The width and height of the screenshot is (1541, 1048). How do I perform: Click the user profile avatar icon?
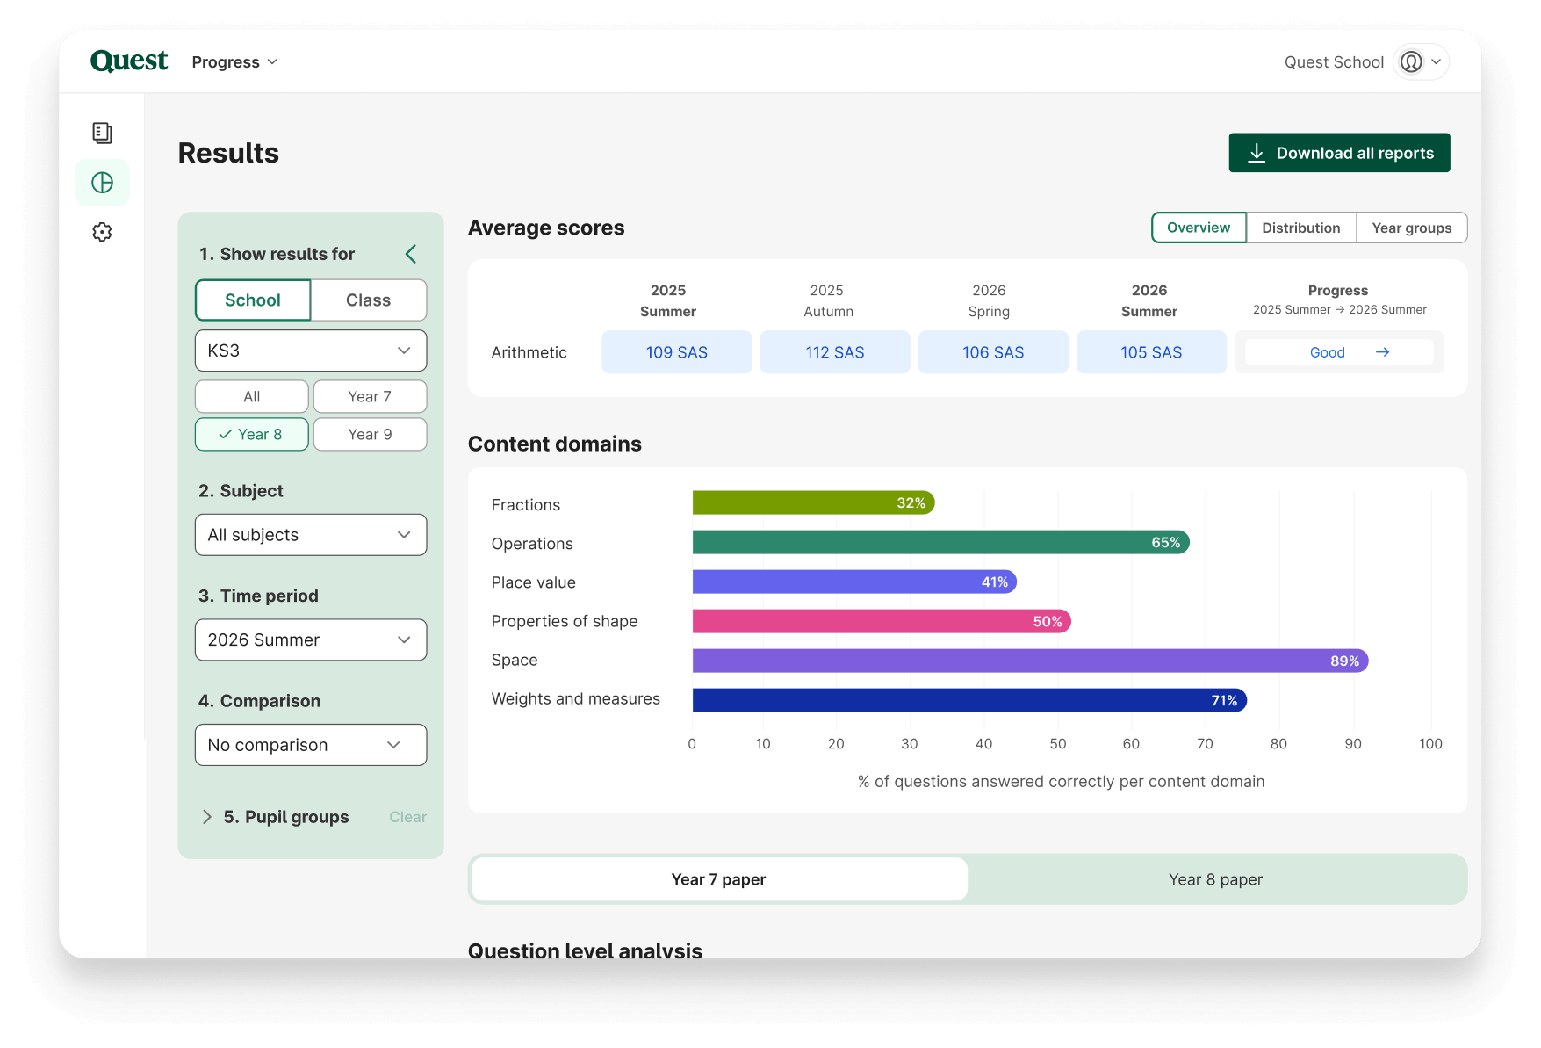tap(1411, 61)
